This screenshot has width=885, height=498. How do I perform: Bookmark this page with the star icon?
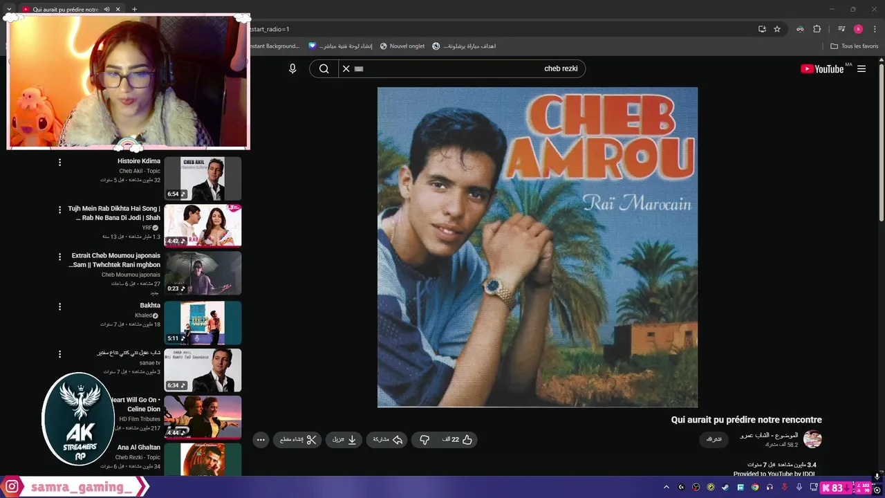[777, 29]
